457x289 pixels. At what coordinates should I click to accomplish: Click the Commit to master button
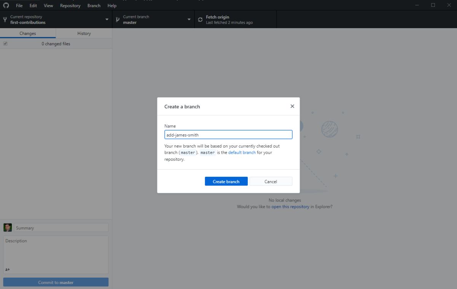[56, 282]
